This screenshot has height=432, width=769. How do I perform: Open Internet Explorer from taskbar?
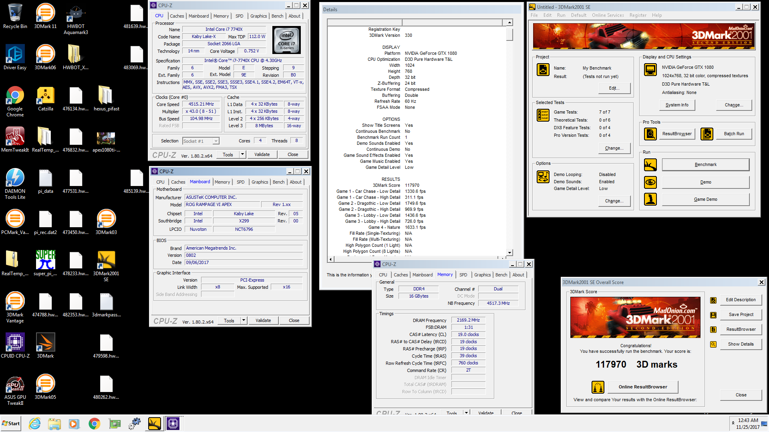point(35,423)
